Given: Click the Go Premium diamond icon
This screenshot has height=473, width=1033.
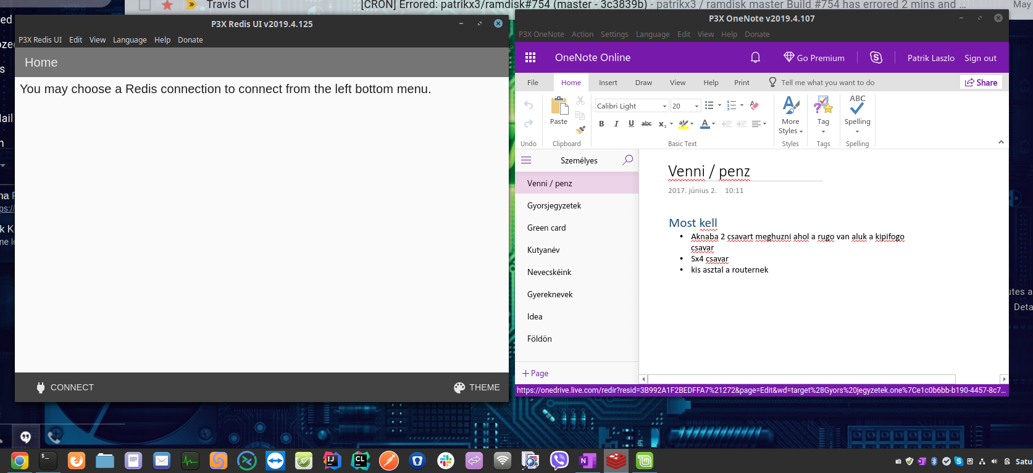Looking at the screenshot, I should (788, 57).
